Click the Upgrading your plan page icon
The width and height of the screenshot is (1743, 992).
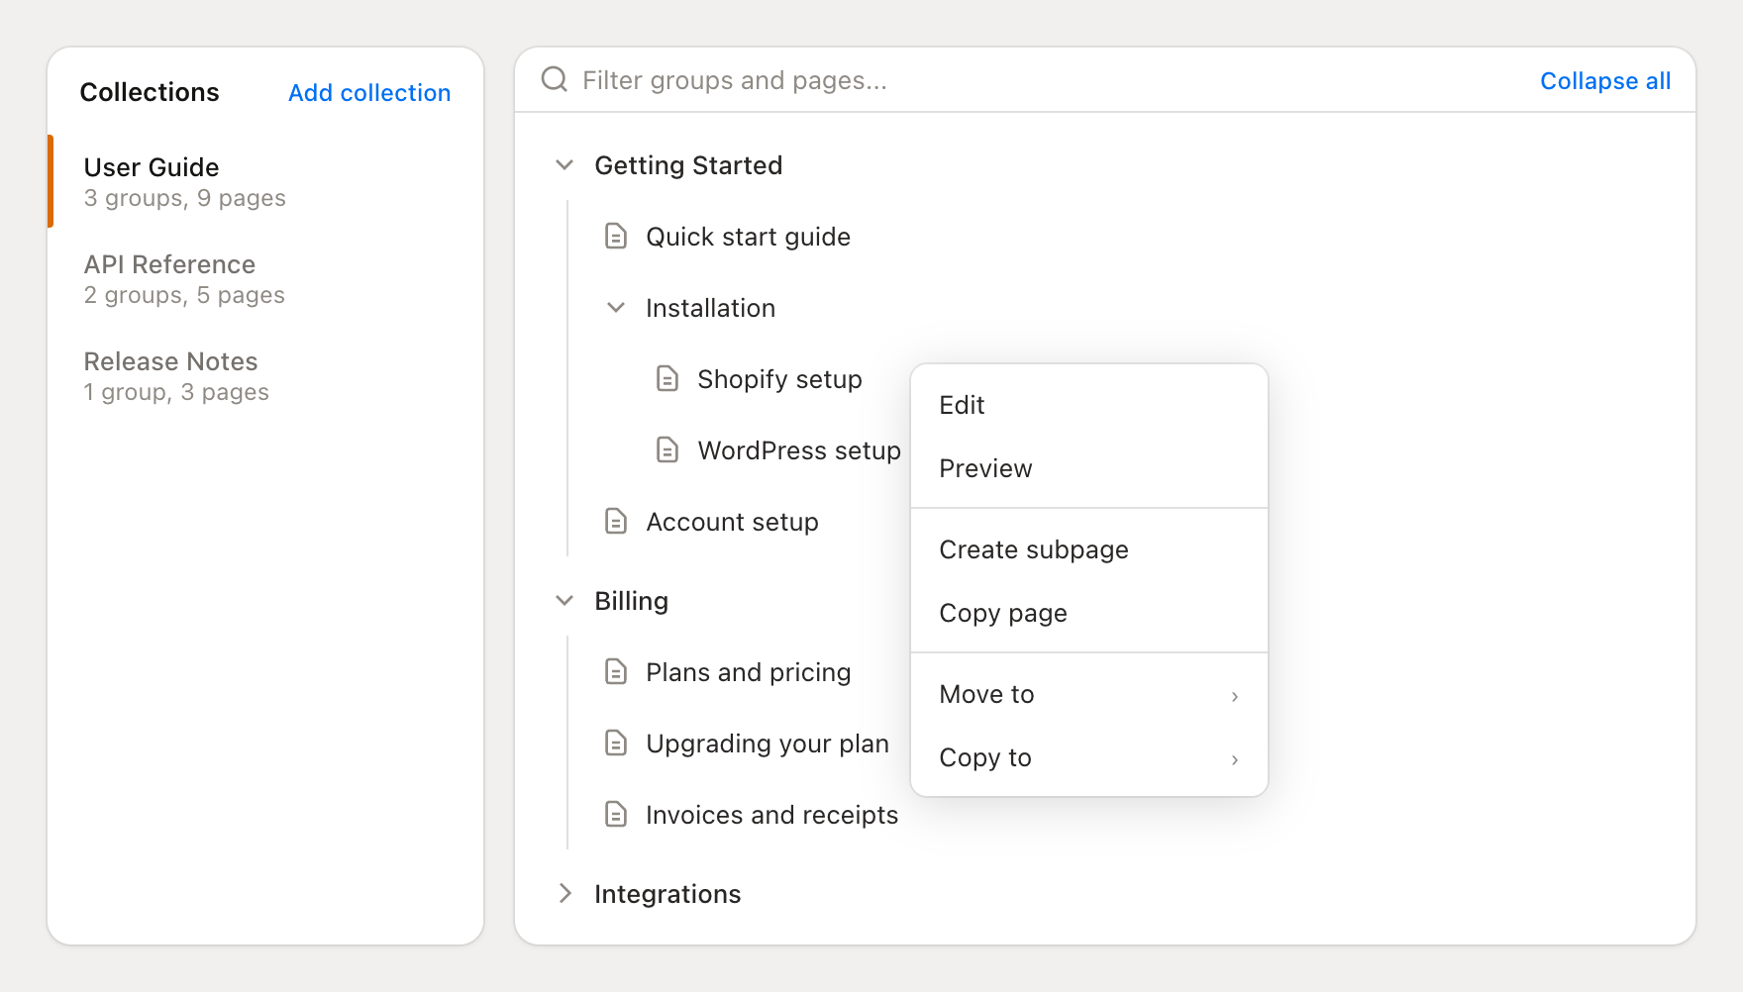tap(616, 744)
